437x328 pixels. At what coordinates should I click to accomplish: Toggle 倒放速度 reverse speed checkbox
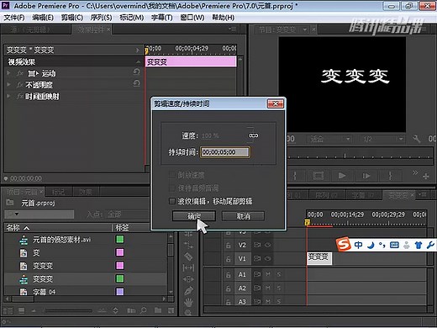click(x=172, y=175)
